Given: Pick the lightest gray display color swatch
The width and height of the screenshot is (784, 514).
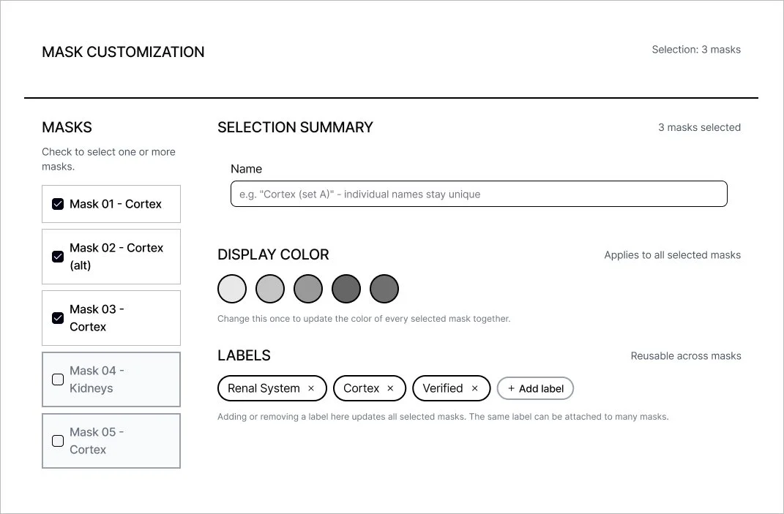Looking at the screenshot, I should (232, 289).
